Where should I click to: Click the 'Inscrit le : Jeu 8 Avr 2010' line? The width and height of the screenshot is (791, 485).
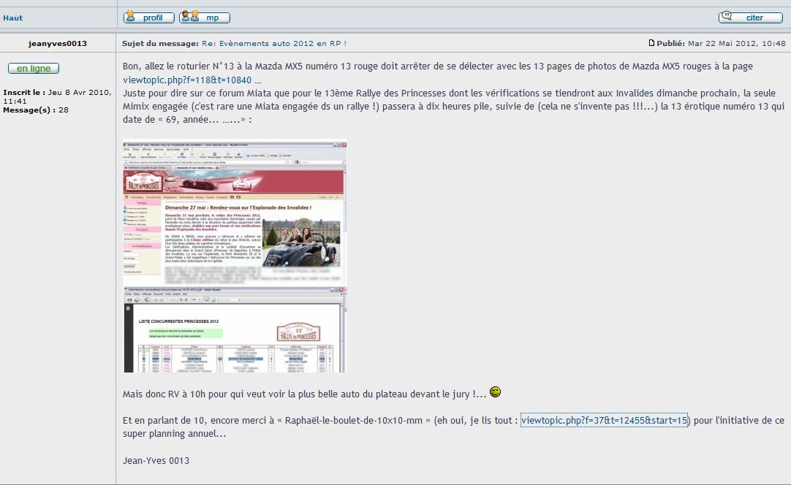pyautogui.click(x=57, y=96)
